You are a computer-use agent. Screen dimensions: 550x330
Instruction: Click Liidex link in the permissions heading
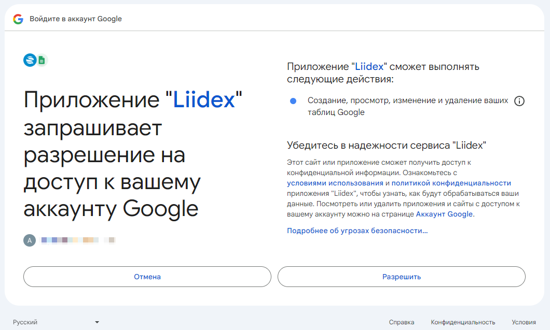coord(369,67)
